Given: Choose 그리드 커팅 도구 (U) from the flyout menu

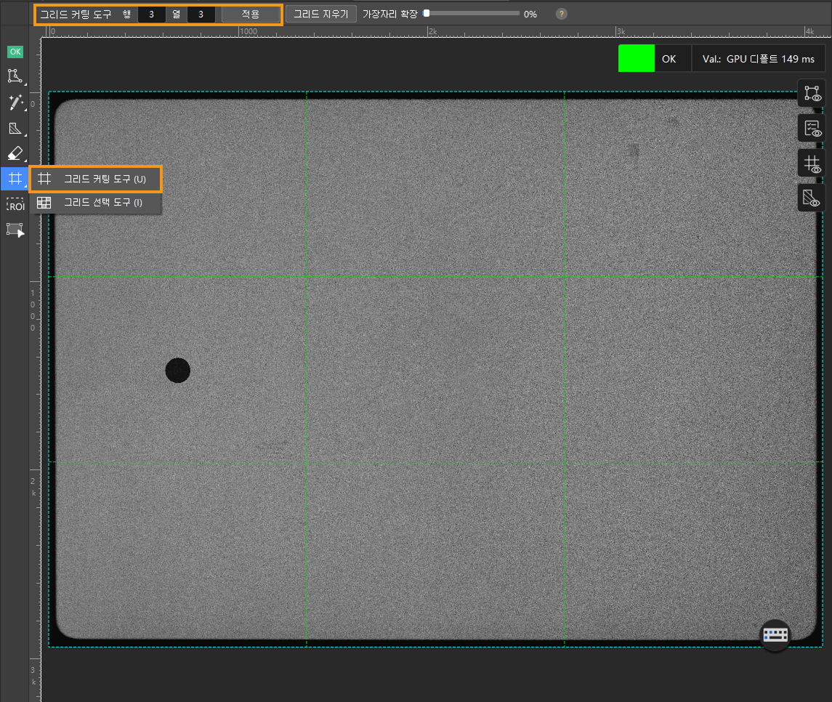Looking at the screenshot, I should (95, 179).
